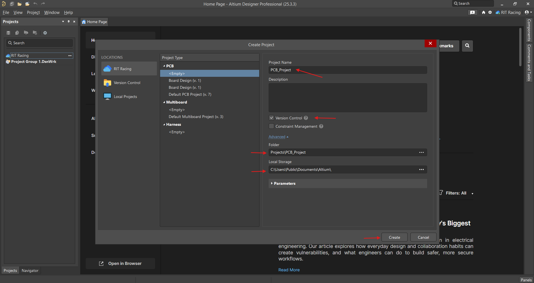This screenshot has height=283, width=534.
Task: Click the Redo arrow icon
Action: point(43,4)
